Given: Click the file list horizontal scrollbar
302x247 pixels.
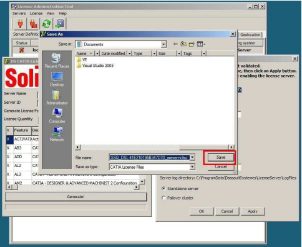Looking at the screenshot, I should 154,147.
